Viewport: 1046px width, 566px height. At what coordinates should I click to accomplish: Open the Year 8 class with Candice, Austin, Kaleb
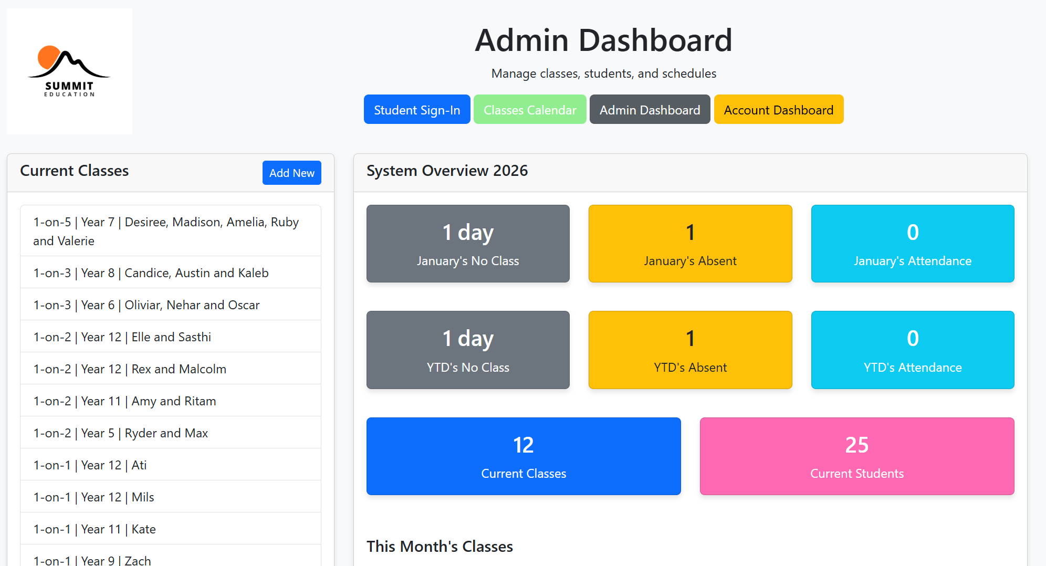170,272
